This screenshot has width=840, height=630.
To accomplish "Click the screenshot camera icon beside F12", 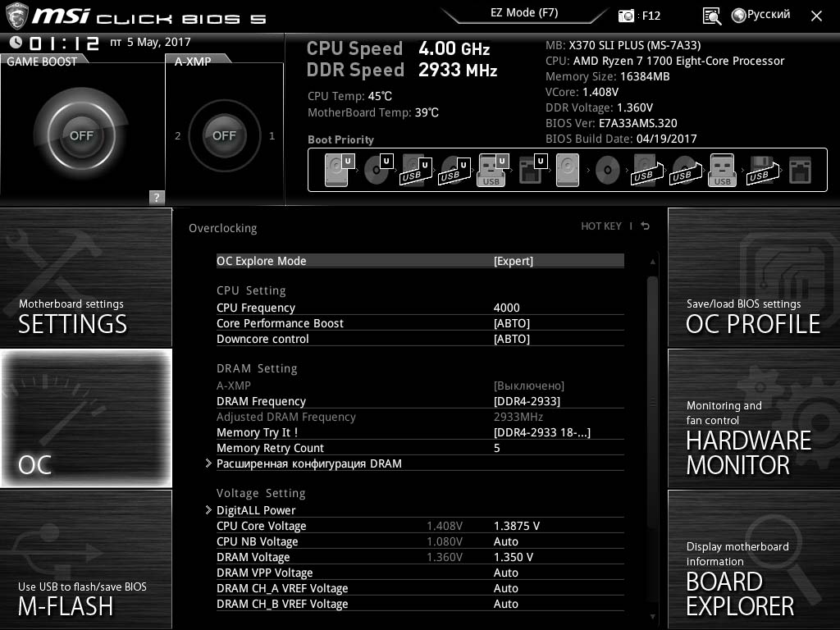I will coord(626,16).
